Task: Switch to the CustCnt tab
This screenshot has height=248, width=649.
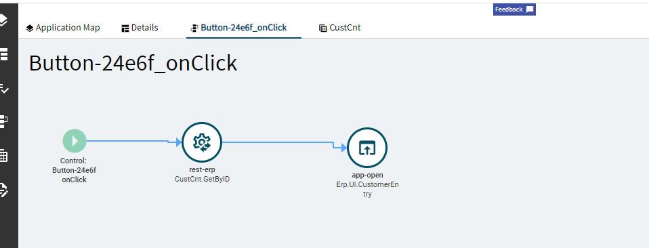Action: coord(340,28)
